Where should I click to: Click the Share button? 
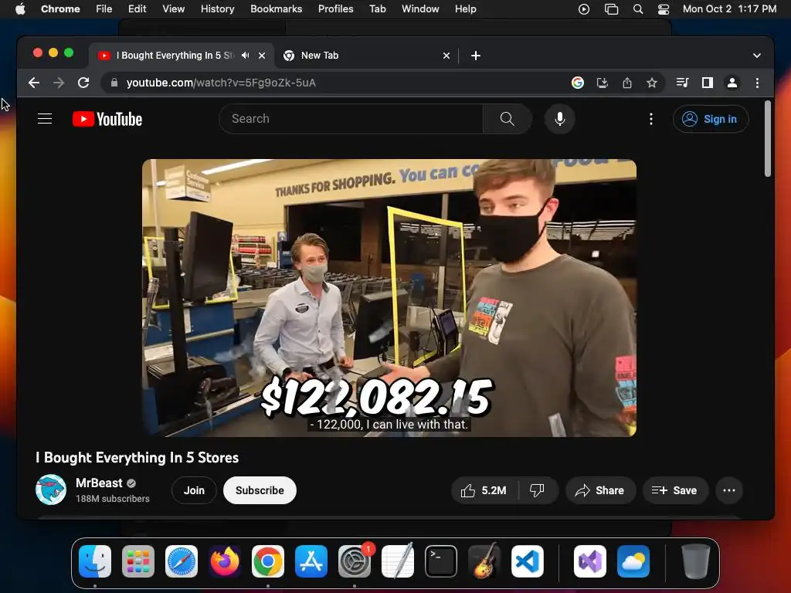click(x=600, y=490)
